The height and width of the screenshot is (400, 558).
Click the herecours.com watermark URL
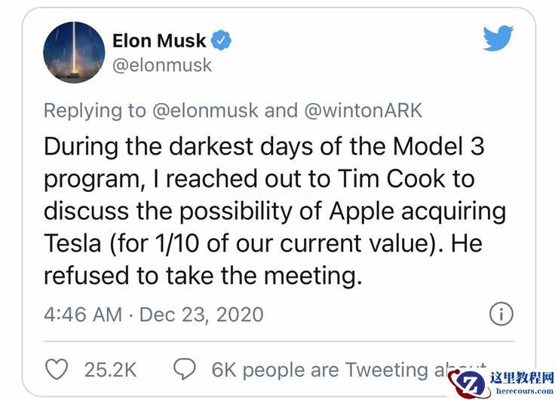click(522, 391)
